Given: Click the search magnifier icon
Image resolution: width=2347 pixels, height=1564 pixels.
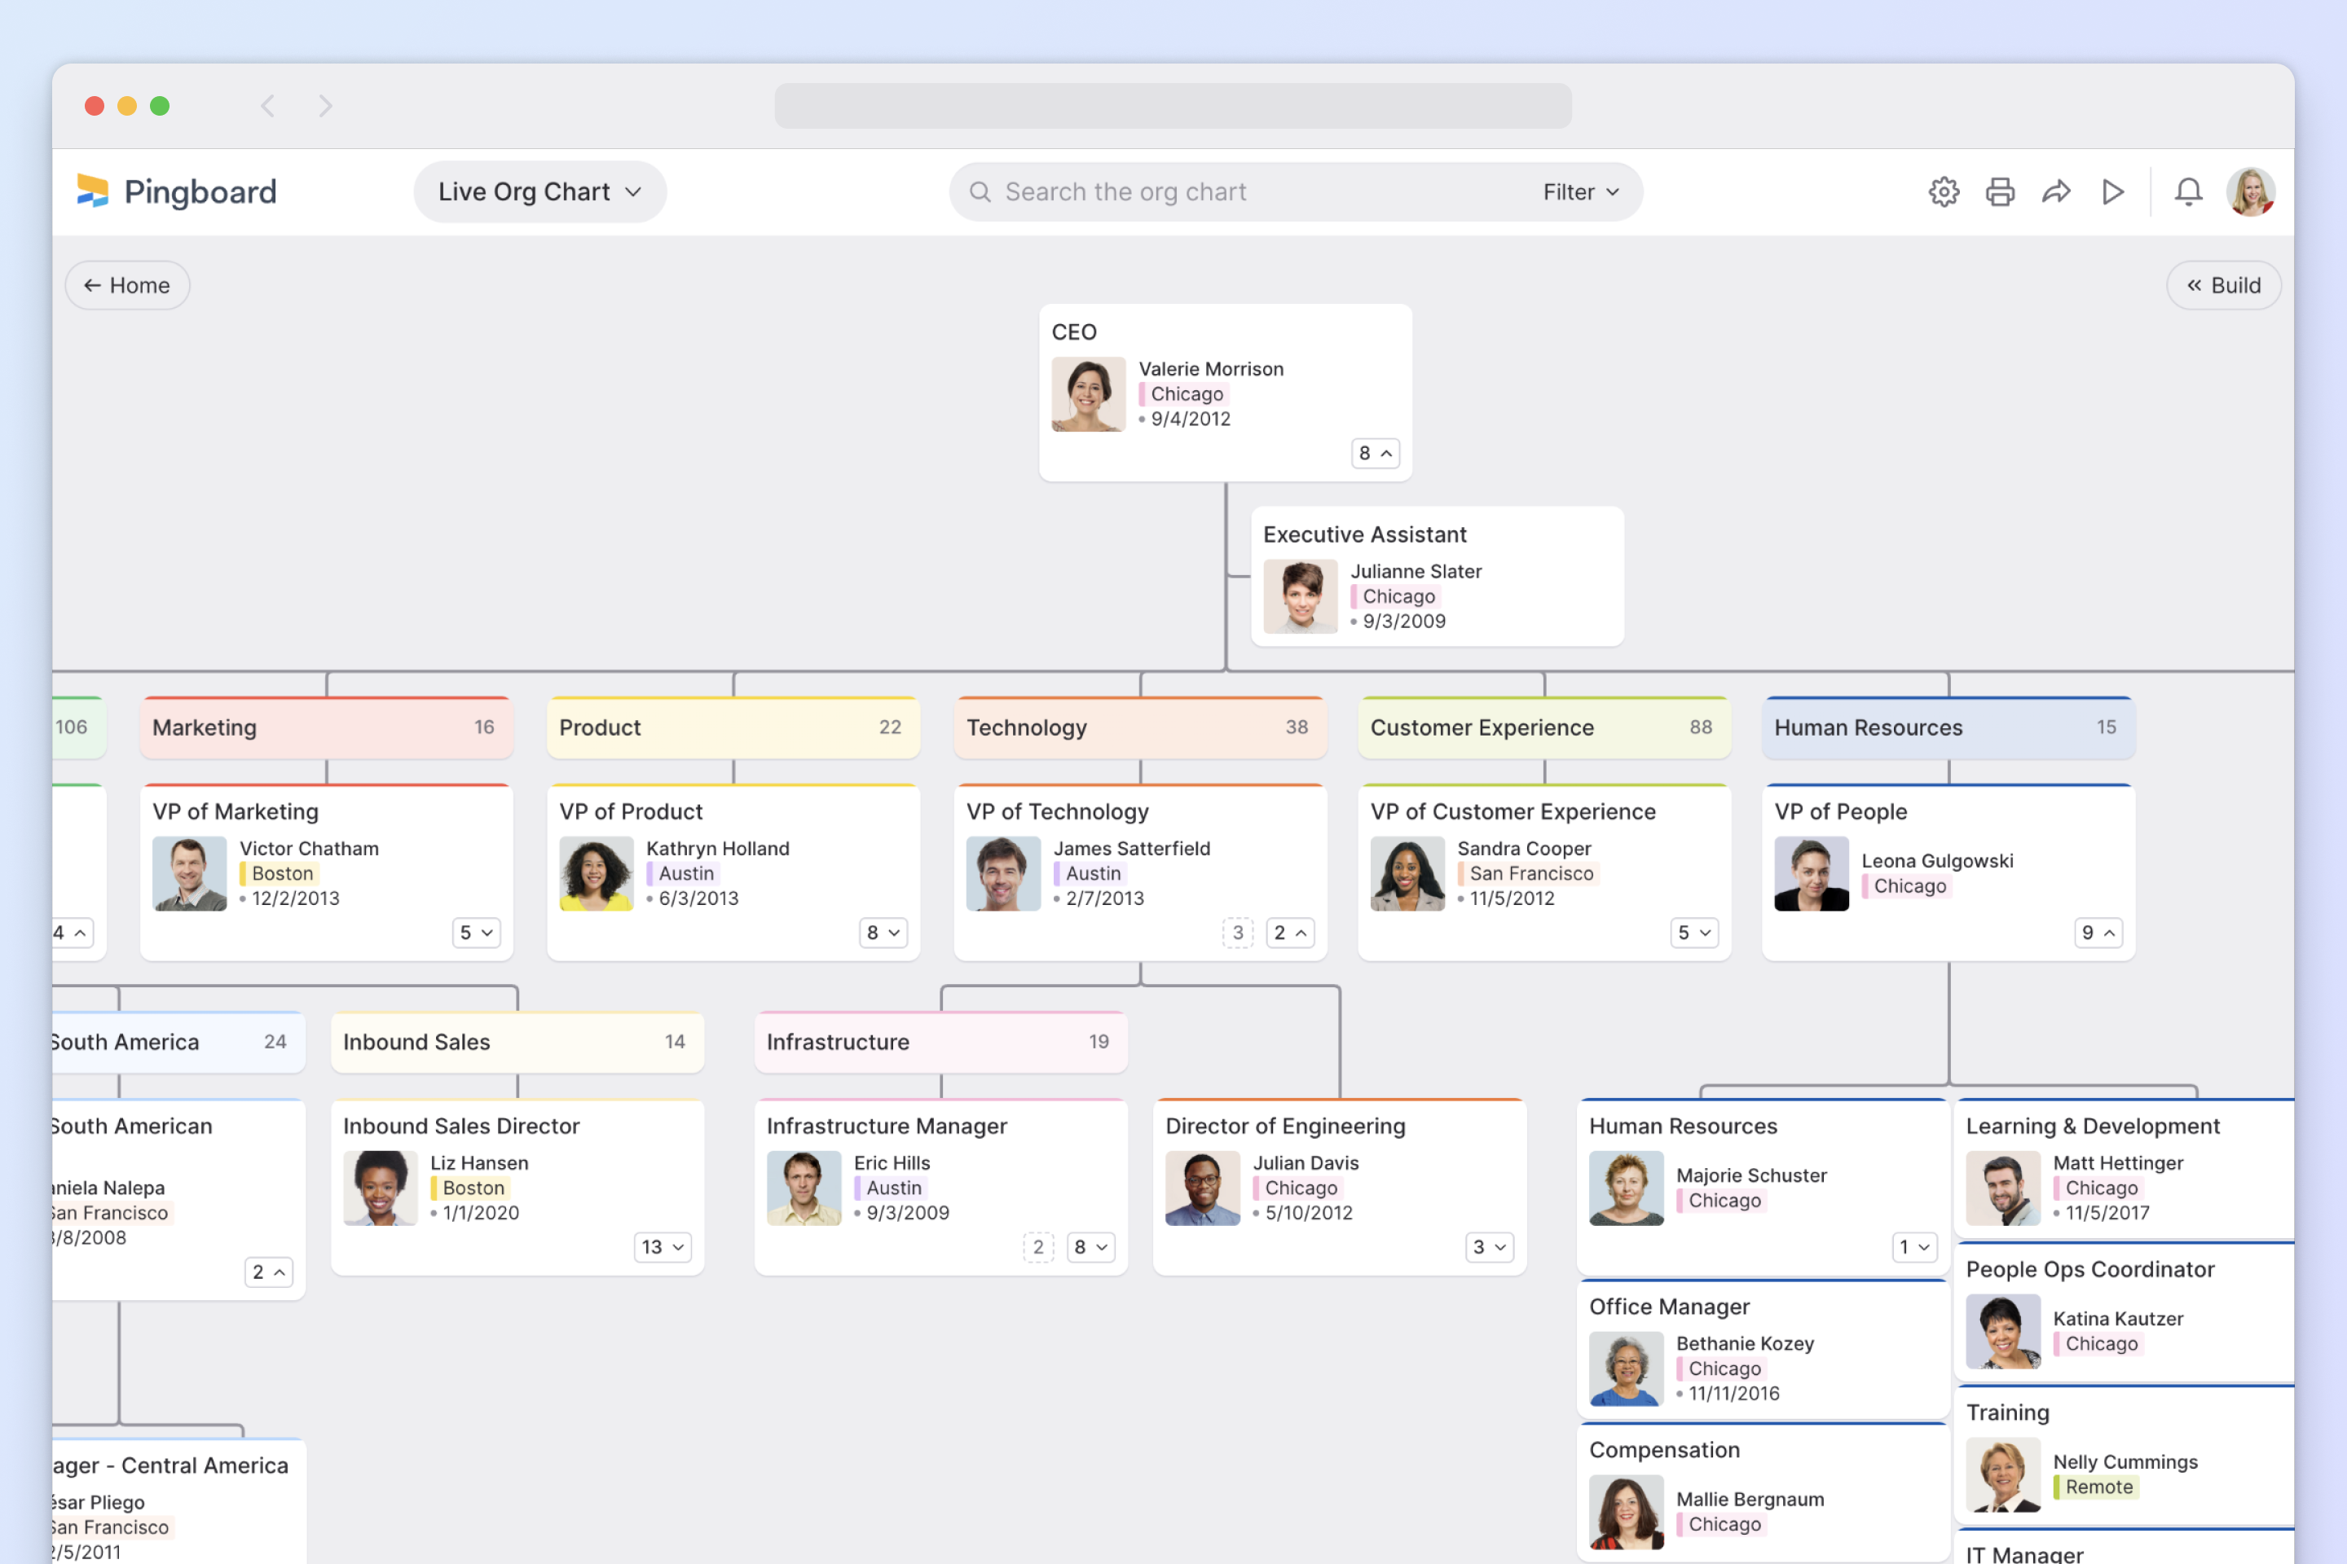Looking at the screenshot, I should click(x=980, y=191).
